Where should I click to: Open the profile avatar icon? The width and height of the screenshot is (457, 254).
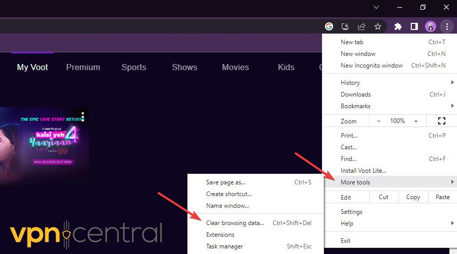pyautogui.click(x=431, y=26)
